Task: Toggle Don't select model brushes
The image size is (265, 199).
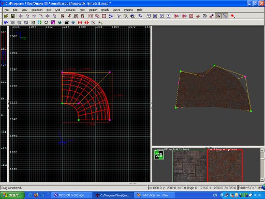Action: coord(176,16)
